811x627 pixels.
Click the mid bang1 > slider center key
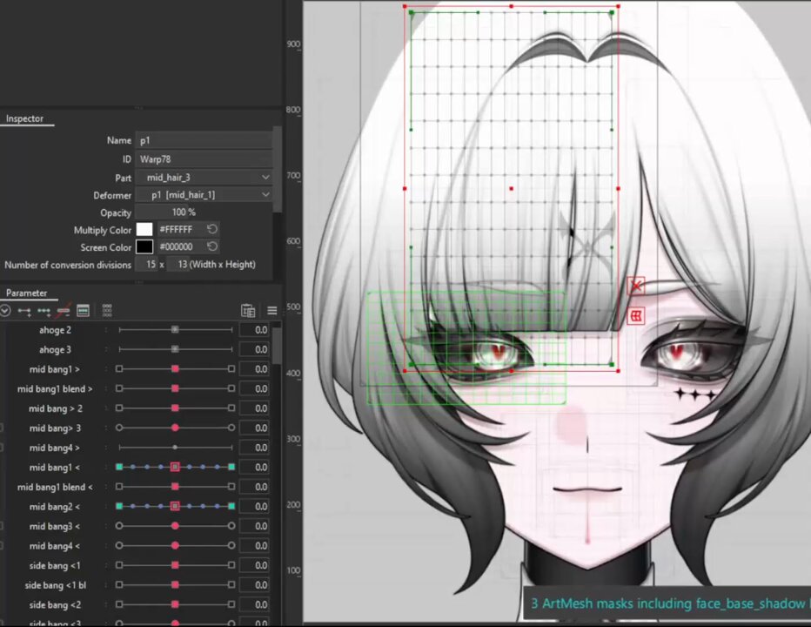pyautogui.click(x=175, y=368)
